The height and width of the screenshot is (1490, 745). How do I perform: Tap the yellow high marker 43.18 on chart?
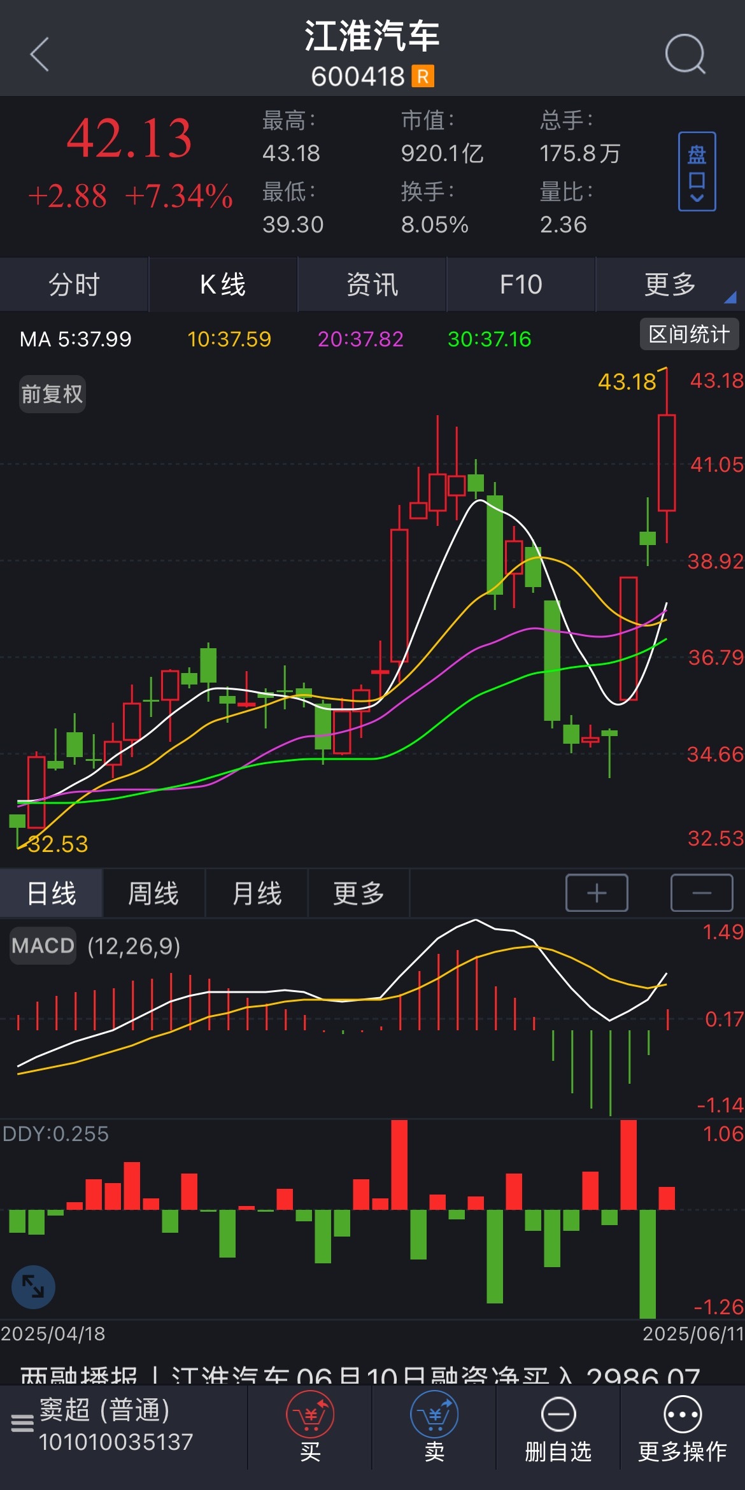click(627, 381)
